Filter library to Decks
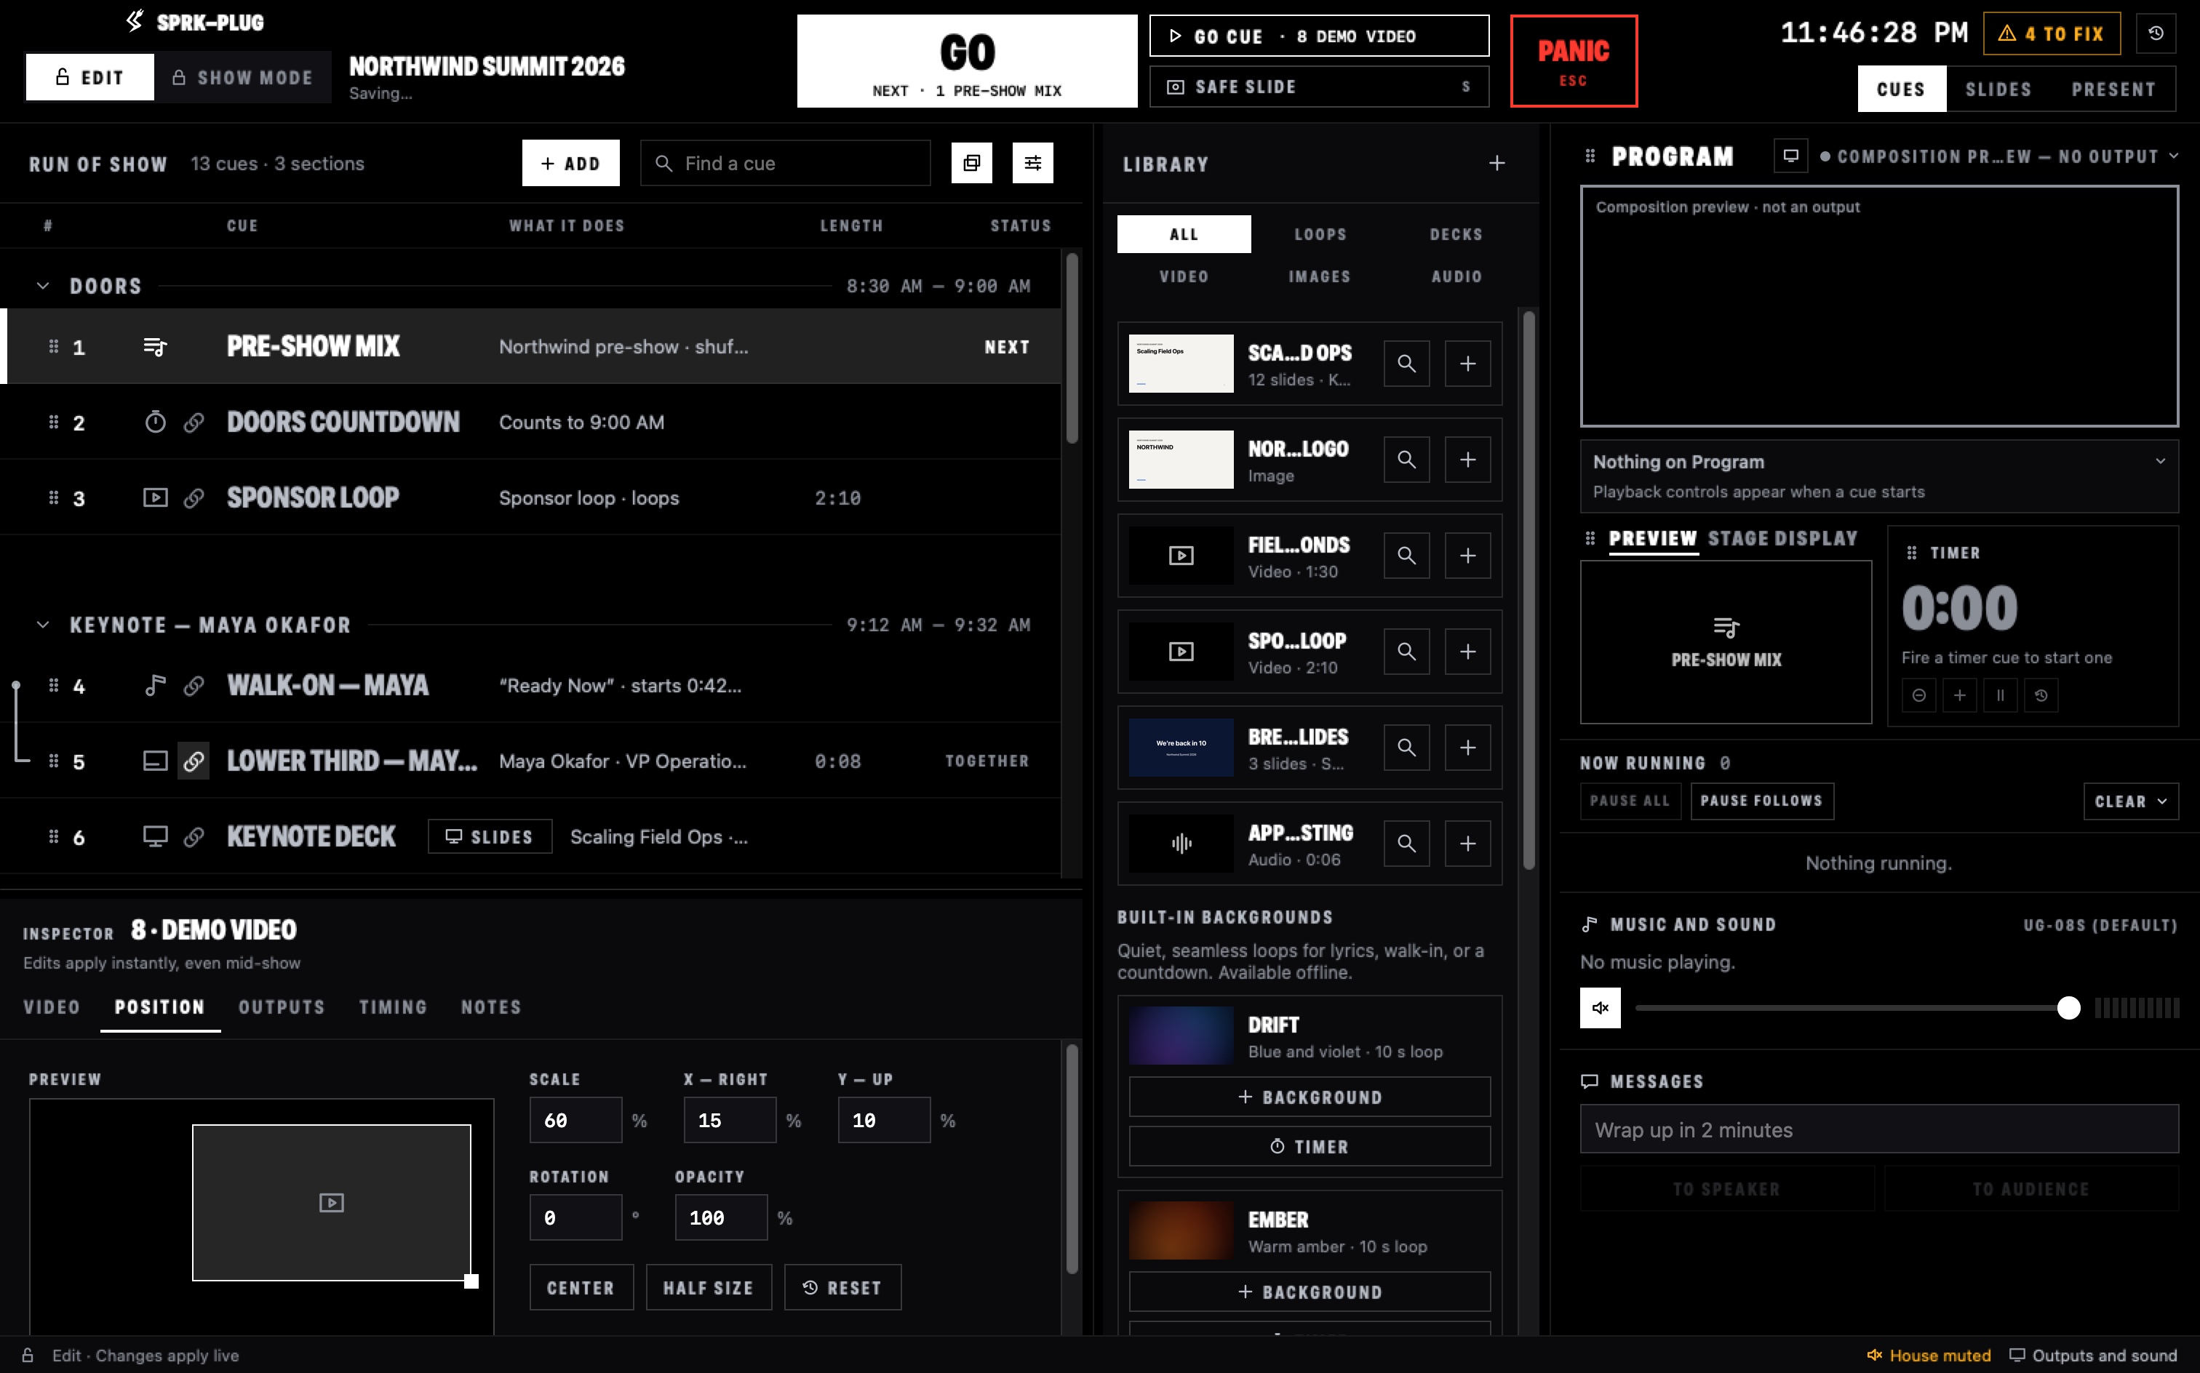Image resolution: width=2200 pixels, height=1373 pixels. (1456, 234)
